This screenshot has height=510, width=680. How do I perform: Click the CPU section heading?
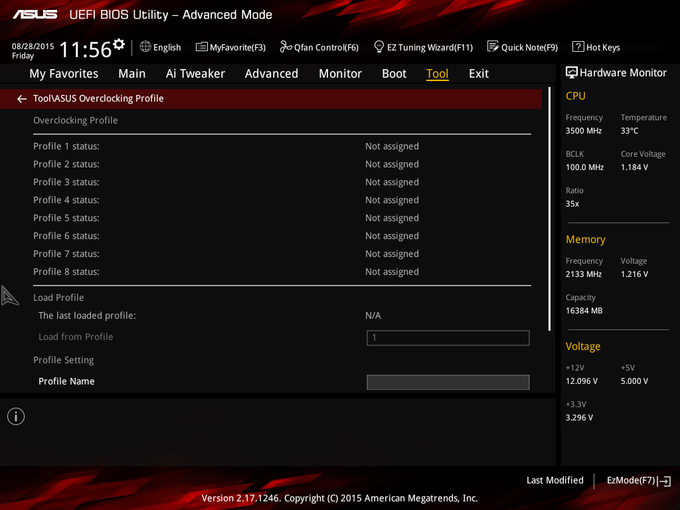(x=576, y=96)
